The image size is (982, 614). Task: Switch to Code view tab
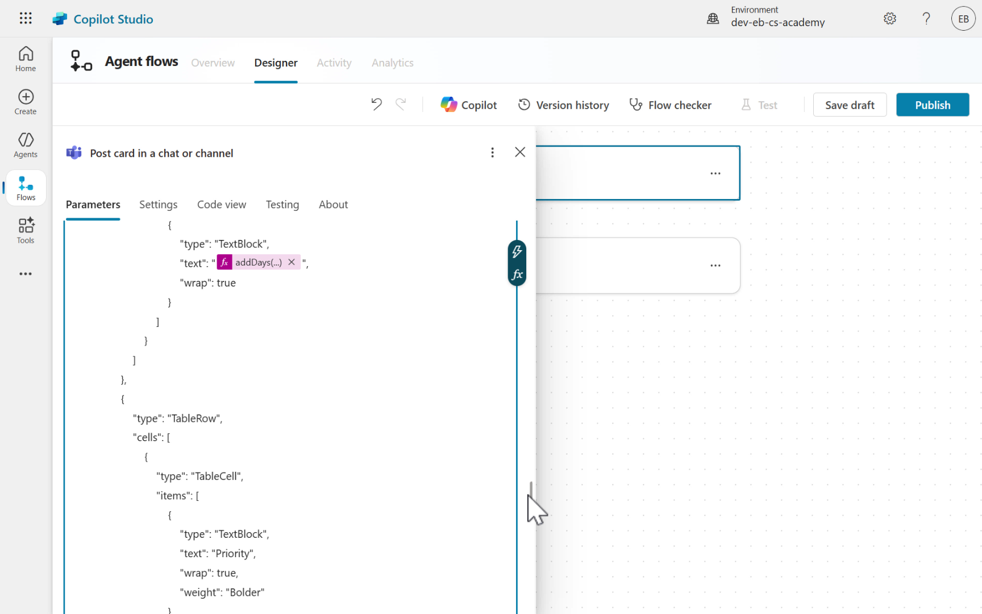point(222,205)
